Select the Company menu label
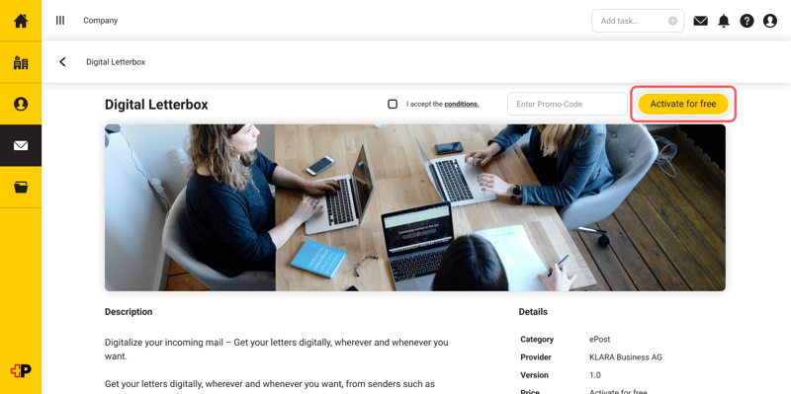The image size is (791, 394). coord(101,21)
